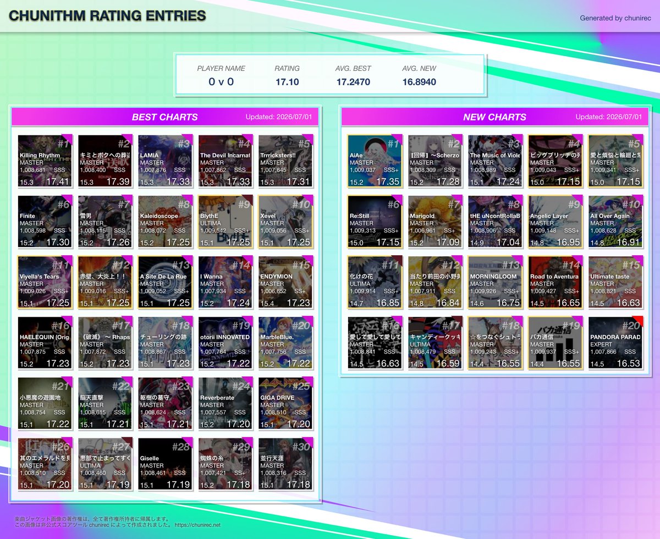Select the 《破滅》〜 Rhapsody chart card
The height and width of the screenshot is (539, 660).
click(105, 342)
